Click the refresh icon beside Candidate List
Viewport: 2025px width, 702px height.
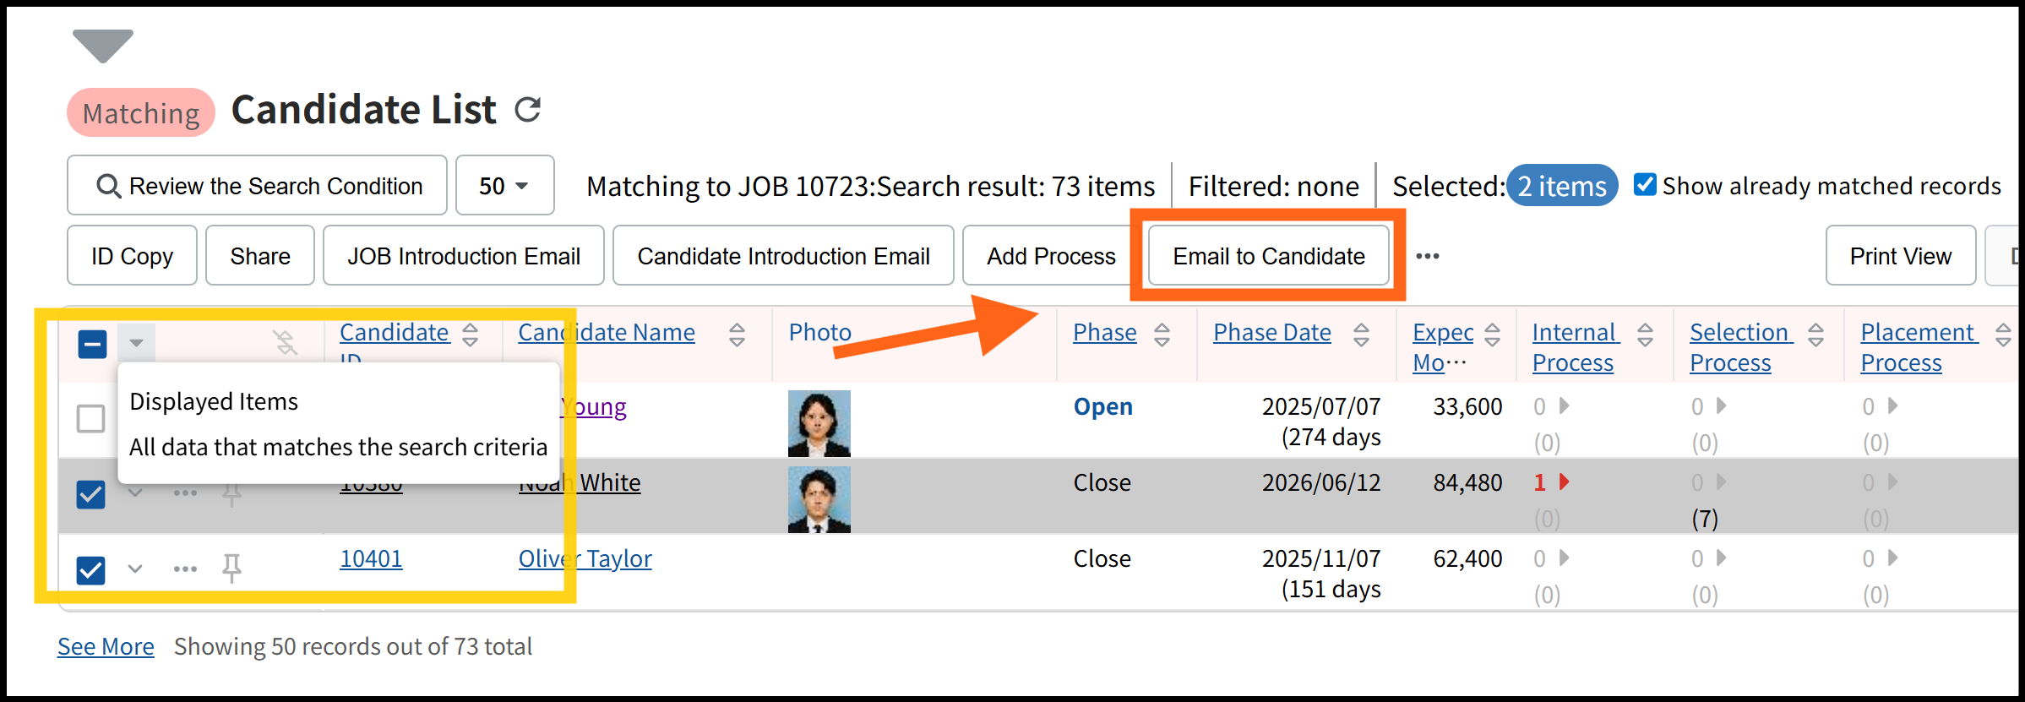tap(528, 110)
